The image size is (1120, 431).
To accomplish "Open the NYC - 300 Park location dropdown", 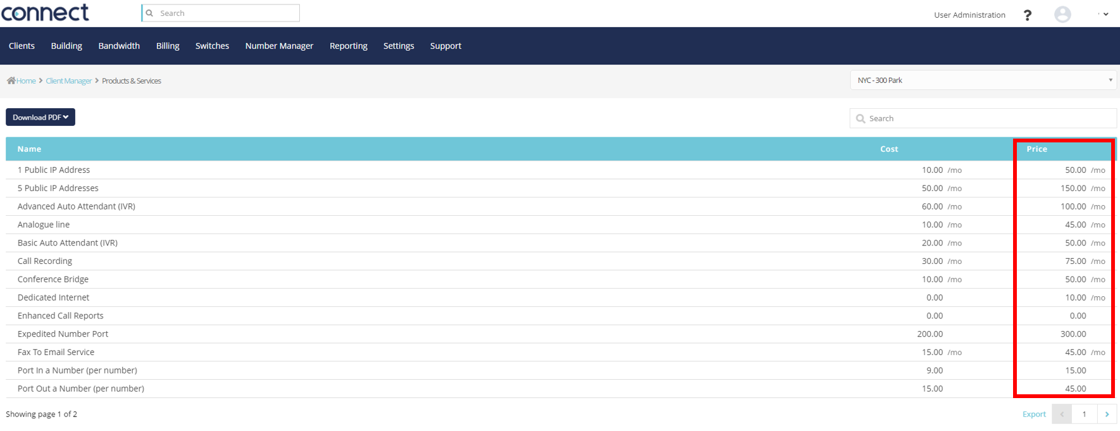I will (x=983, y=80).
